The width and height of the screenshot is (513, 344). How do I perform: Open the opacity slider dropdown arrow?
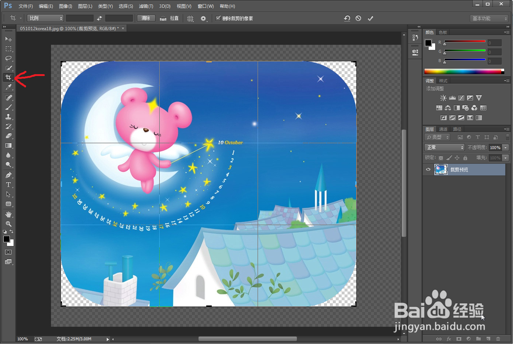coord(506,148)
